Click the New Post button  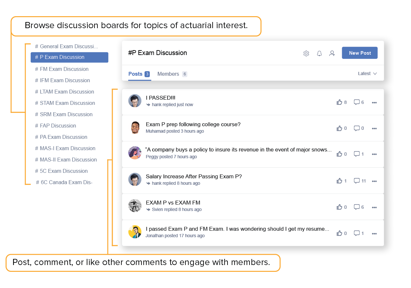click(360, 53)
